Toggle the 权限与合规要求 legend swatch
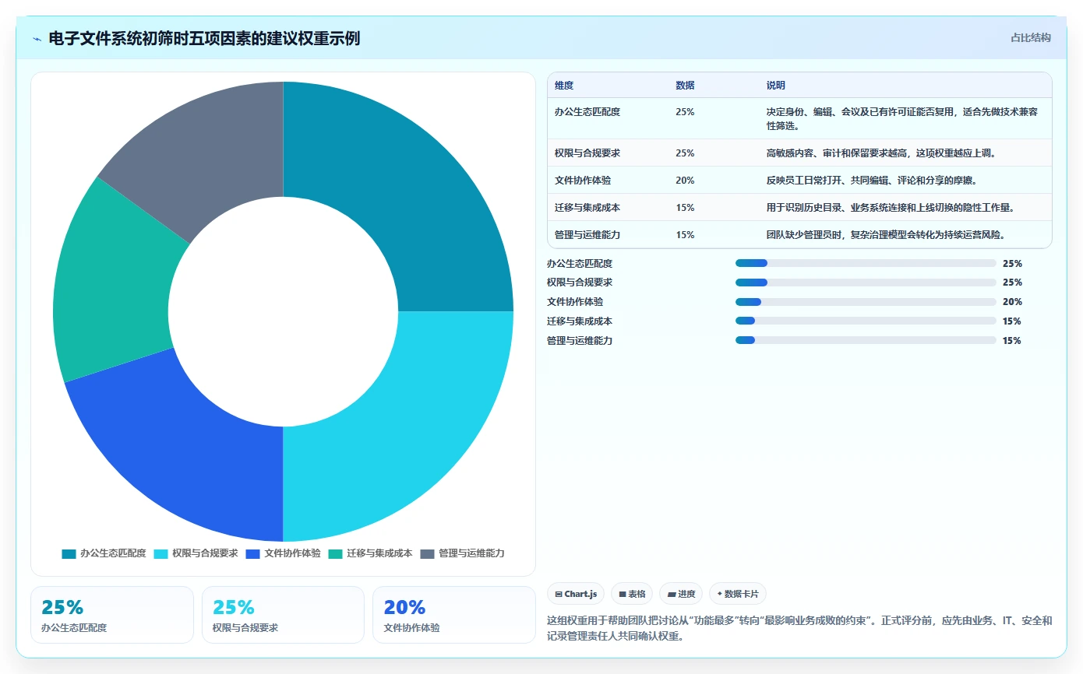1083x674 pixels. pyautogui.click(x=161, y=553)
